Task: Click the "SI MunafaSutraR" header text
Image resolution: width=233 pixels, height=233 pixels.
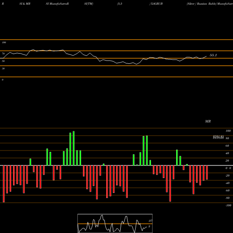Action: [57, 4]
